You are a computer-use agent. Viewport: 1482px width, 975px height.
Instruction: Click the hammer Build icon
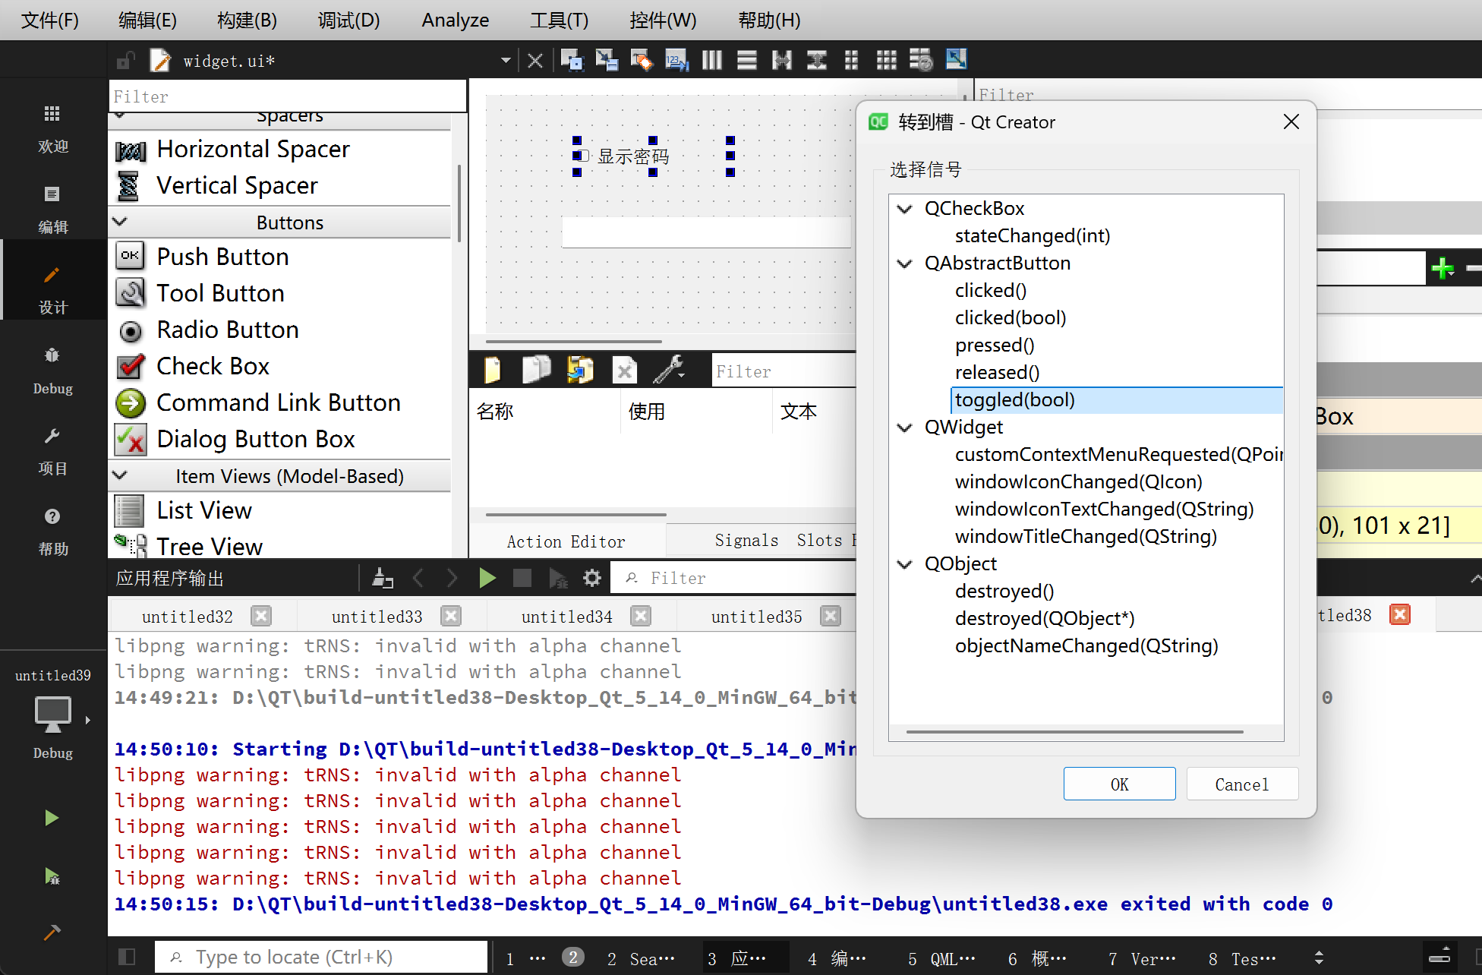click(52, 932)
